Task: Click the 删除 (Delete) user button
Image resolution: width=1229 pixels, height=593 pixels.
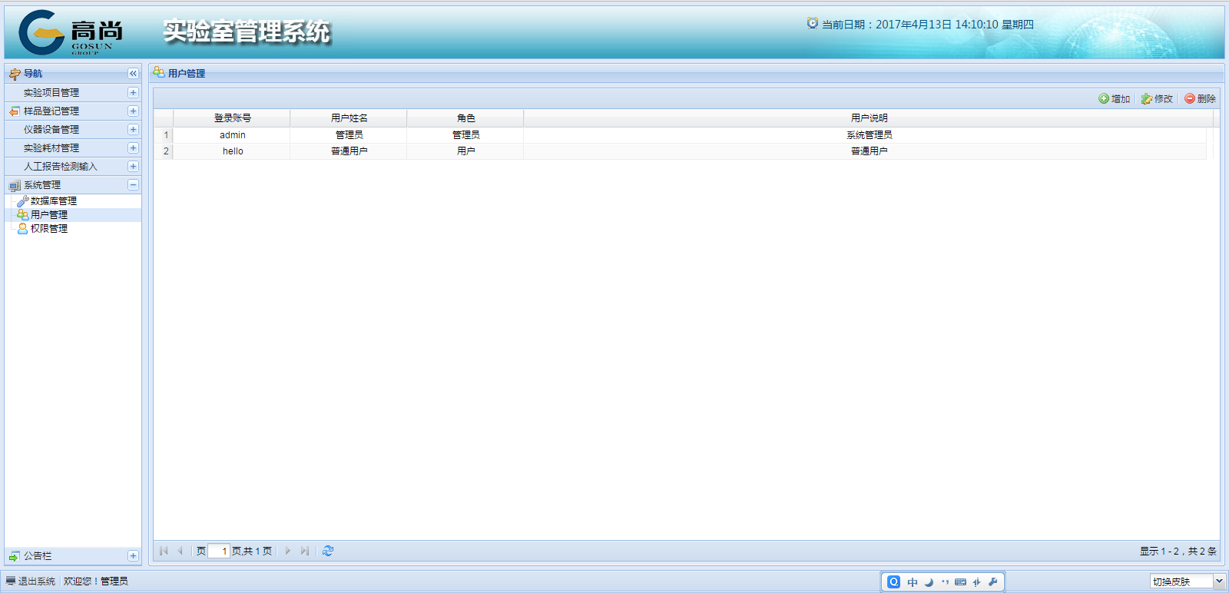Action: [1200, 99]
